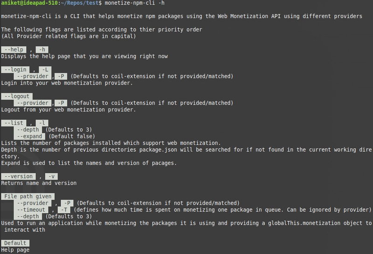
Task: Click the -T short flag
Action: pyautogui.click(x=62, y=210)
